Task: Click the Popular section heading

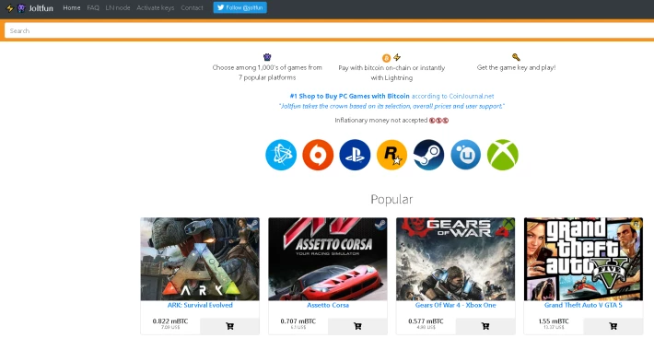Action: [391, 199]
